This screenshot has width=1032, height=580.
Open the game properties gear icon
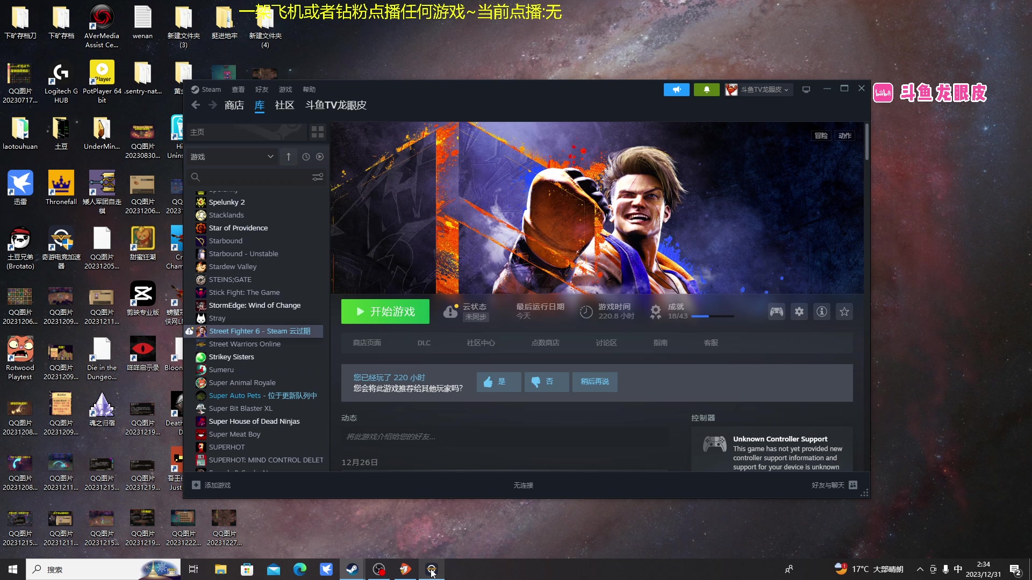coord(799,311)
